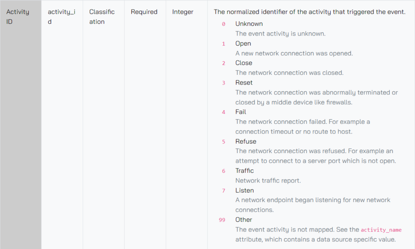
Task: Click the normalized identifier description sentence
Action: (x=309, y=12)
